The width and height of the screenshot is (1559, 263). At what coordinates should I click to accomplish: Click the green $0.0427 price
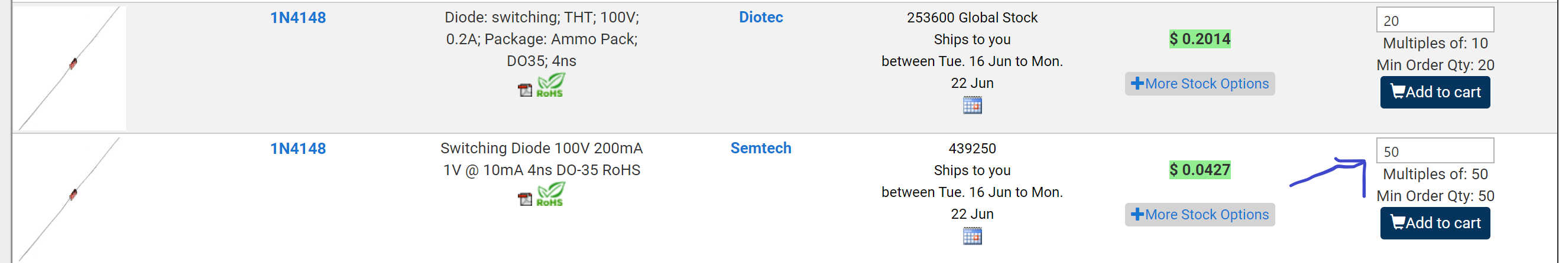click(x=1200, y=170)
